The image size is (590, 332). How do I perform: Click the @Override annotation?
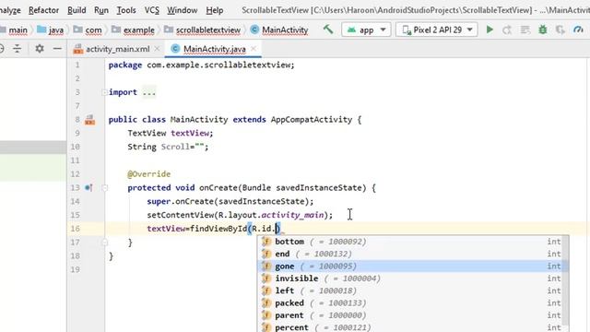pyautogui.click(x=149, y=174)
